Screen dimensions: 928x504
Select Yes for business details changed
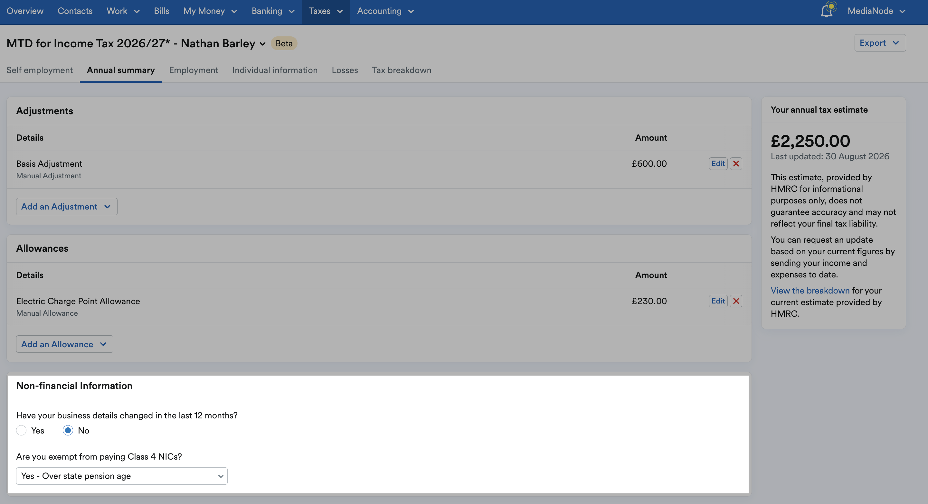point(21,431)
